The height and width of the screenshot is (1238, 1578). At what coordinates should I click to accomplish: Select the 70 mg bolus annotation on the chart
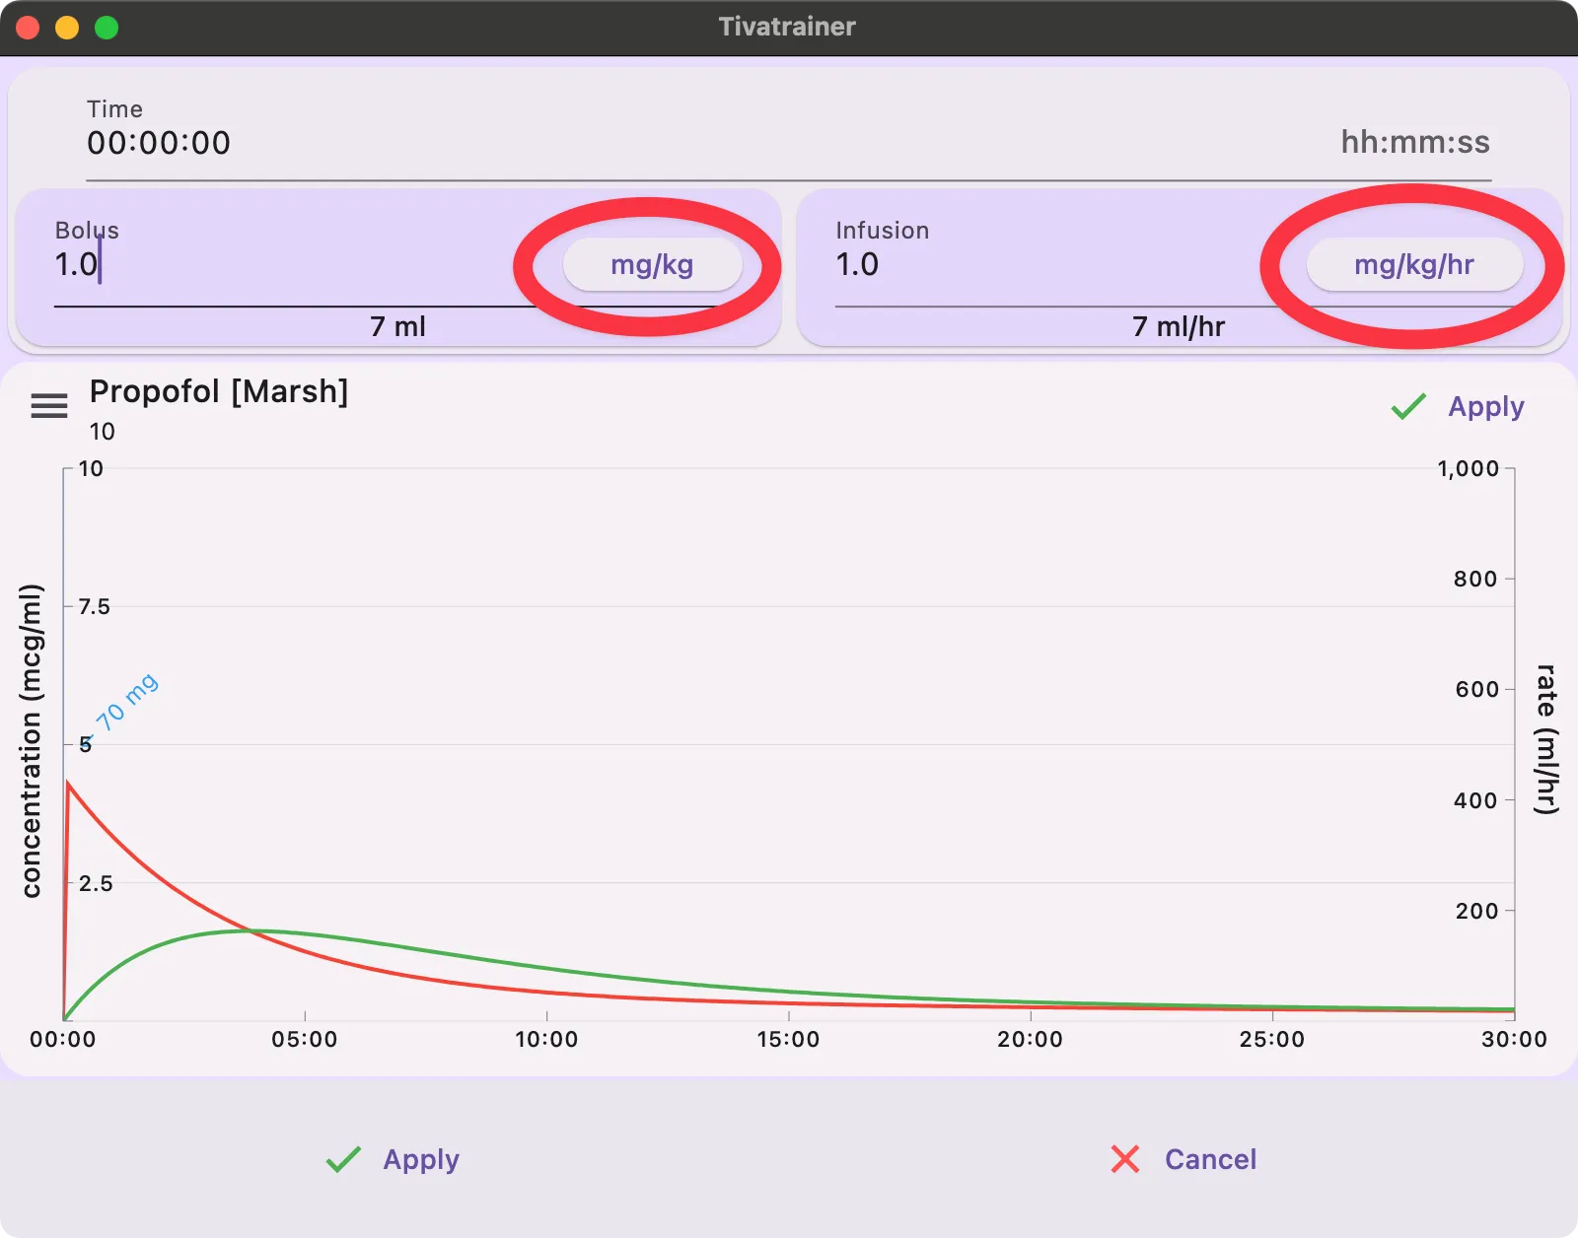126,702
